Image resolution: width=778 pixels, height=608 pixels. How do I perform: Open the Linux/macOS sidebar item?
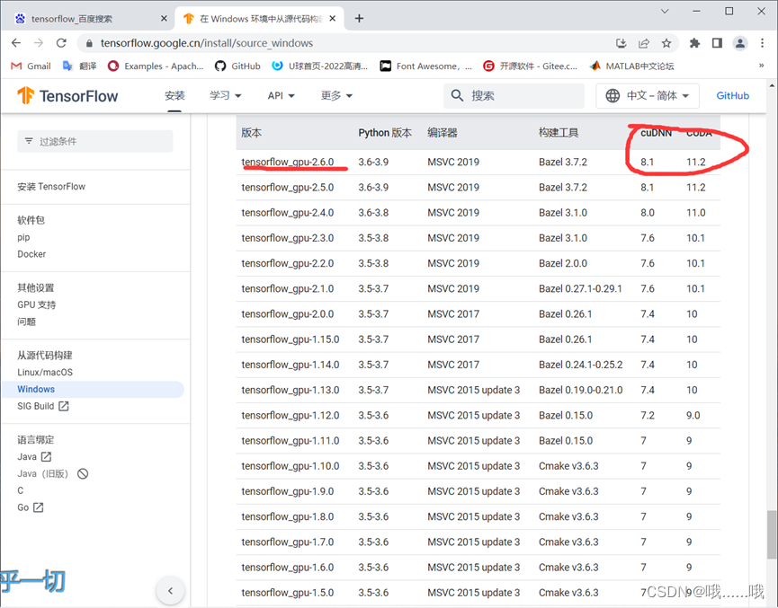click(45, 372)
